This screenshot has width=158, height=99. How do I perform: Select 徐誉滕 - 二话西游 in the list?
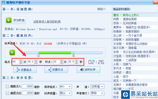135,60
